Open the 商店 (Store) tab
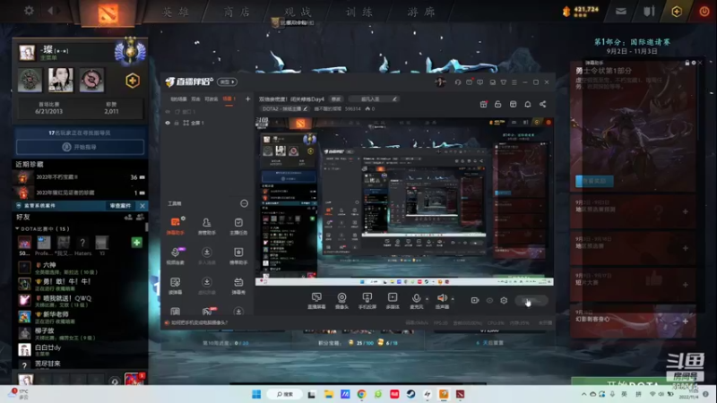Image resolution: width=717 pixels, height=403 pixels. point(237,12)
